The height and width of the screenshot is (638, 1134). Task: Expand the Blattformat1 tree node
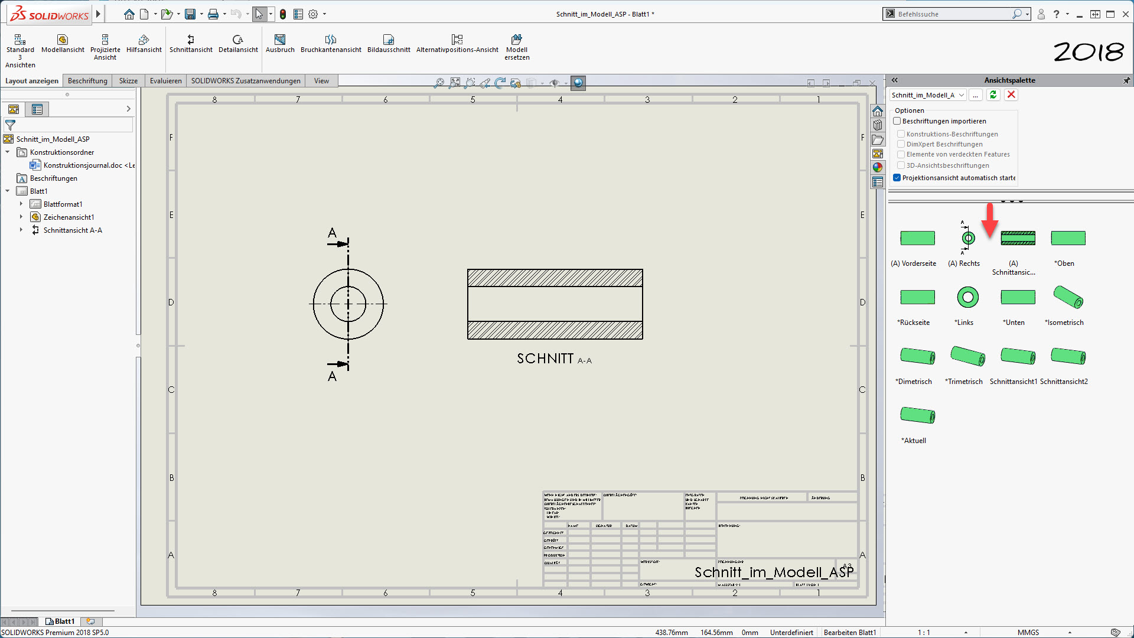click(21, 204)
